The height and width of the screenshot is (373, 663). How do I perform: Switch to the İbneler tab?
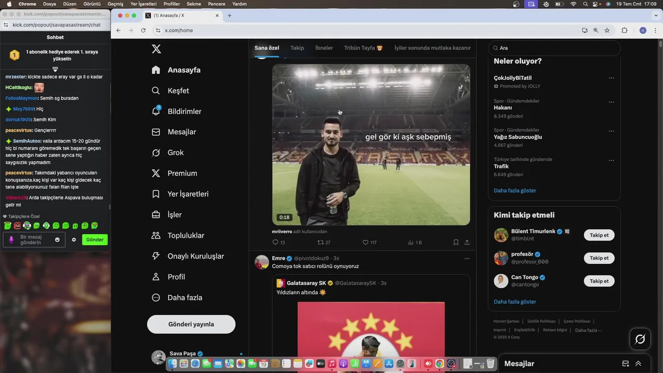(x=324, y=48)
